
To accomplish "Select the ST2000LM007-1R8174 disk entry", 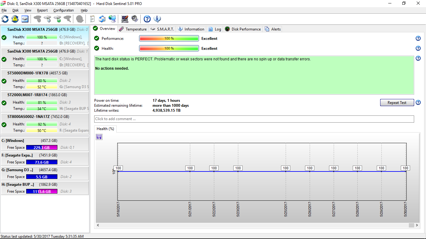I will click(x=45, y=102).
